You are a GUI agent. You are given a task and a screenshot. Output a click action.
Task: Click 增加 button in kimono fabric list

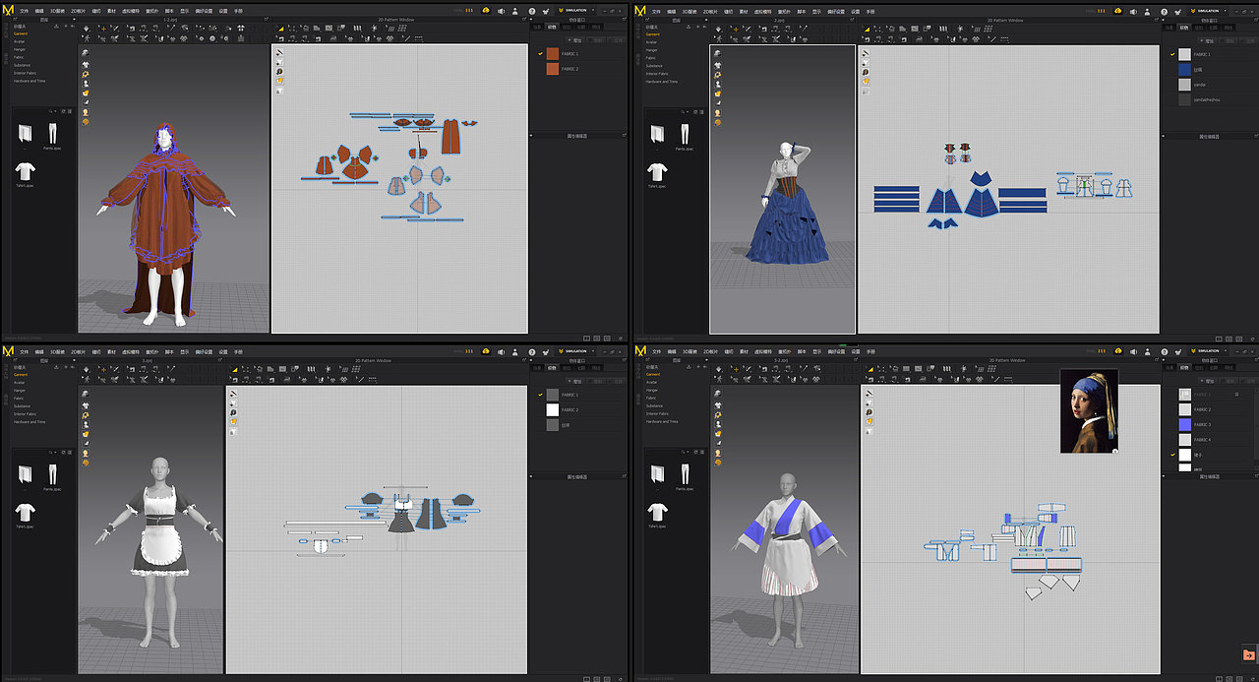pos(1209,381)
